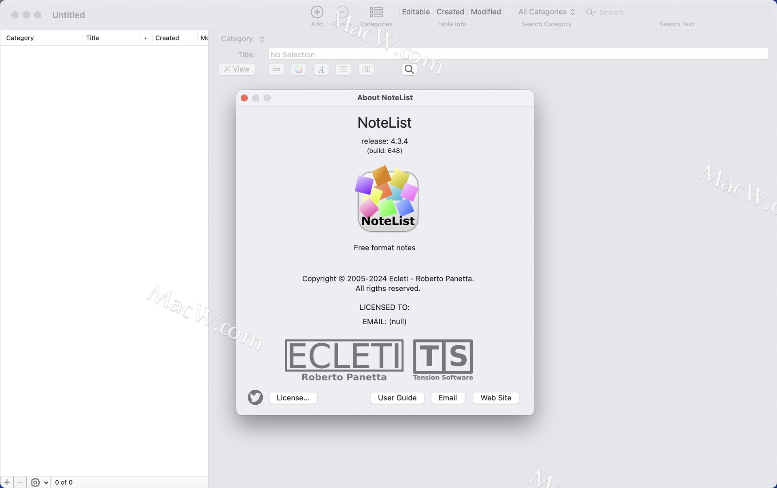Click the NoteList app icon image
The image size is (777, 488).
tap(387, 199)
